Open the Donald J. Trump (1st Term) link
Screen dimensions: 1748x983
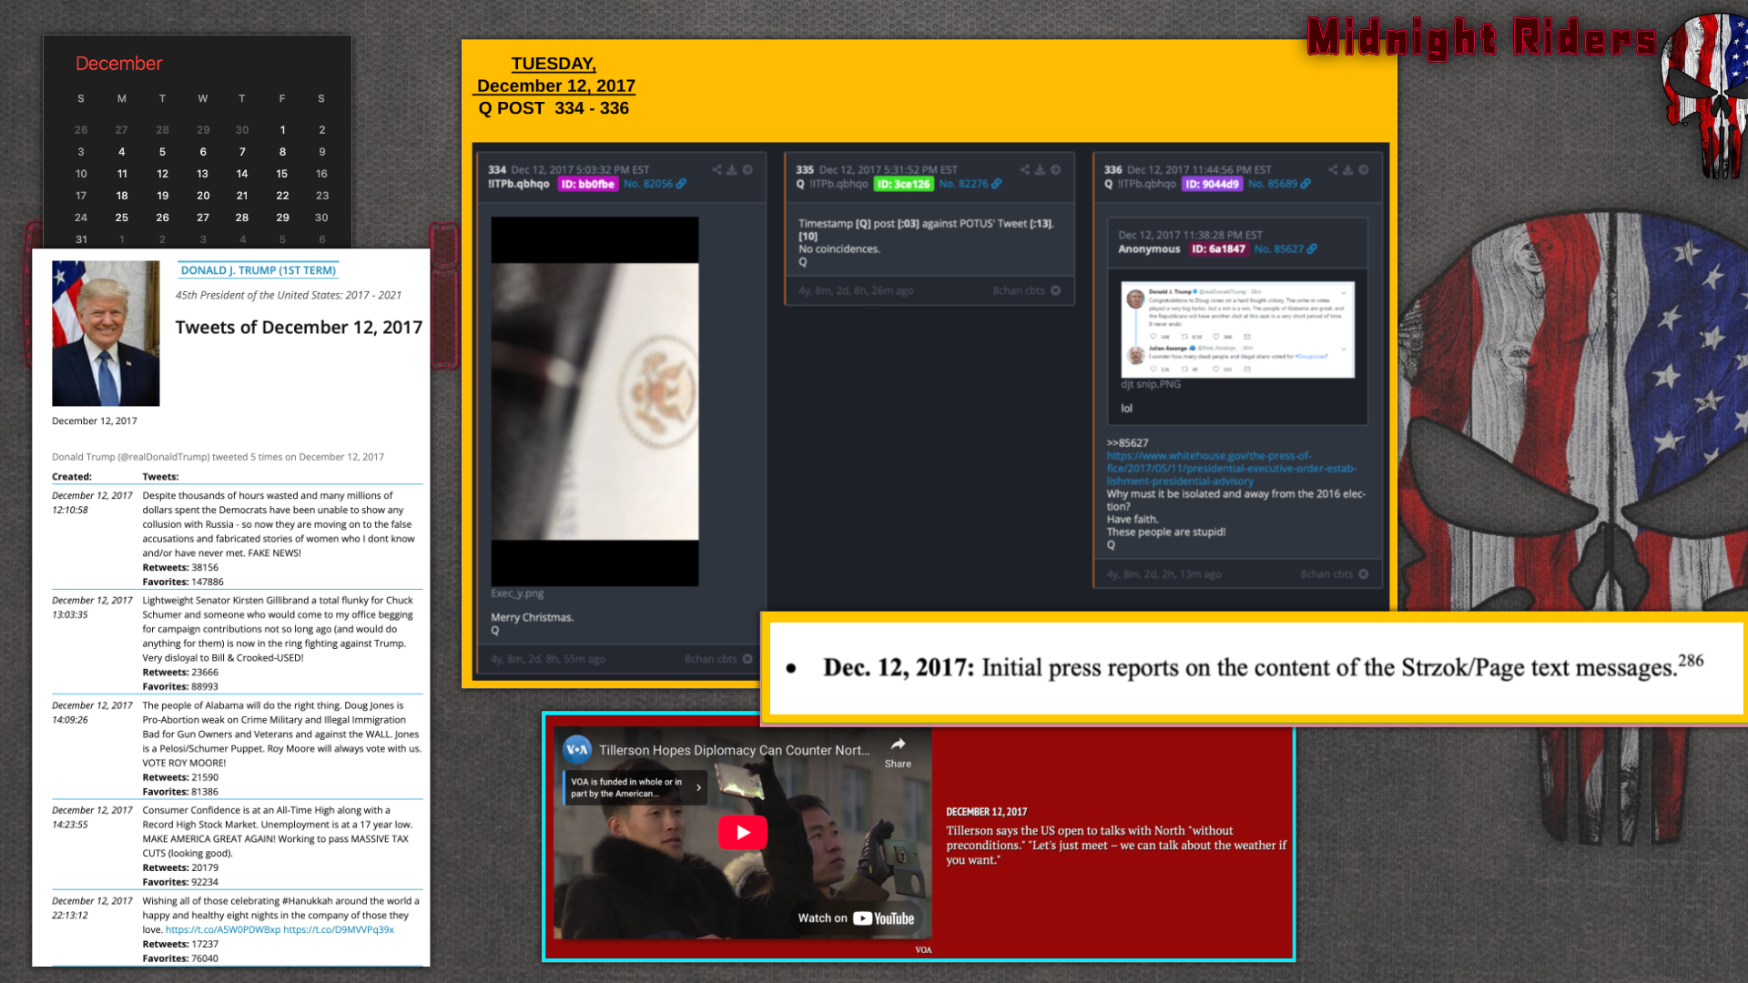(258, 270)
